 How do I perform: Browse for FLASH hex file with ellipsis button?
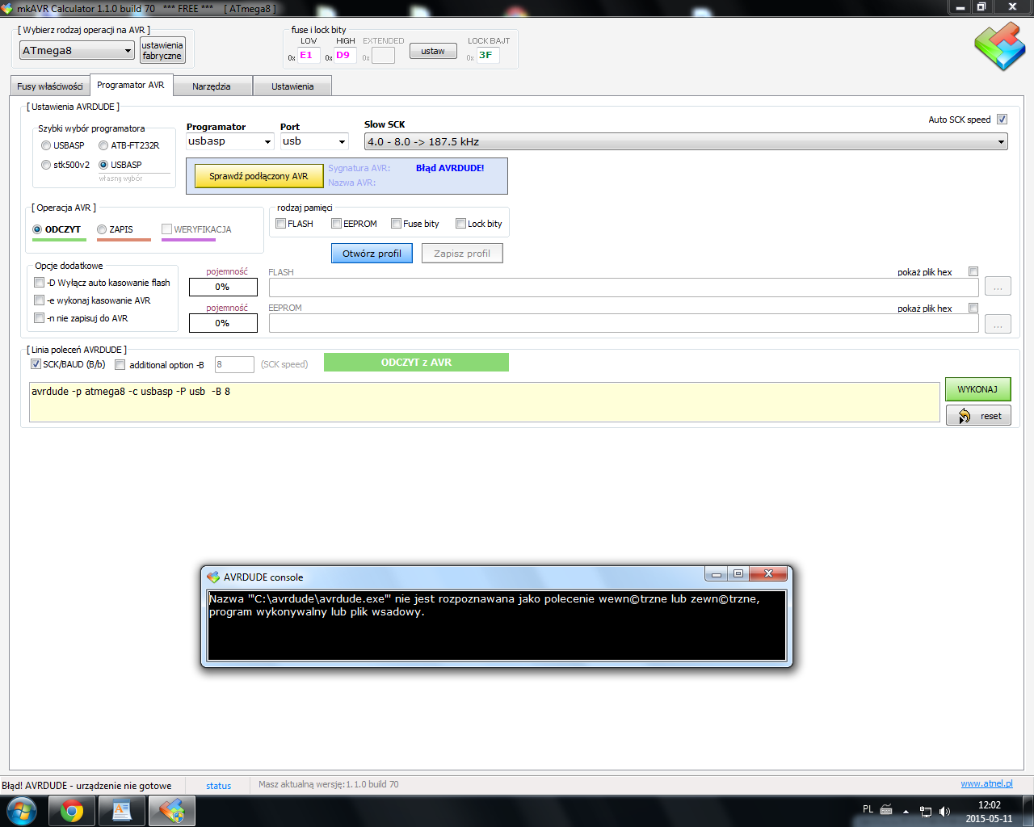[998, 287]
